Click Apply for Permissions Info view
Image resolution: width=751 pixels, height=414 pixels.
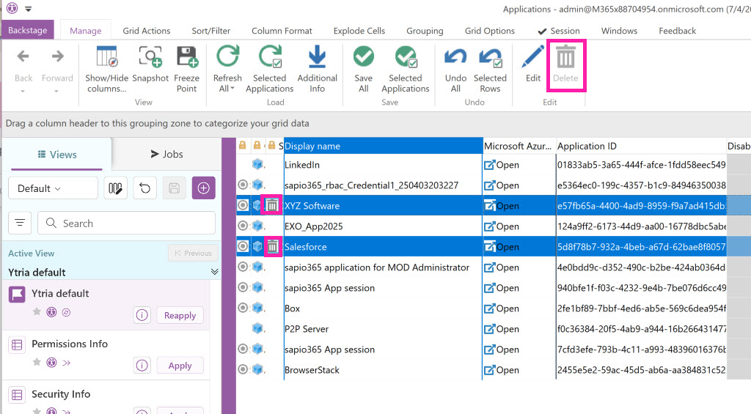tap(180, 366)
